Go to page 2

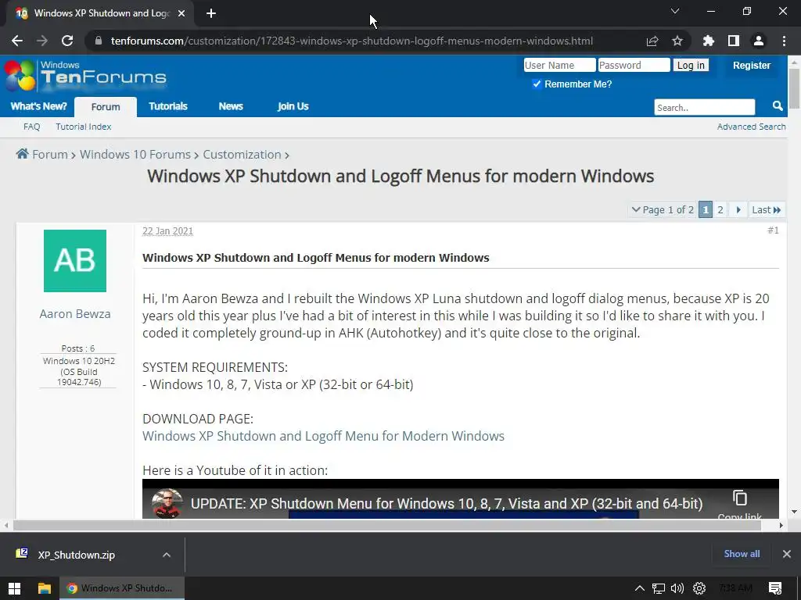720,209
